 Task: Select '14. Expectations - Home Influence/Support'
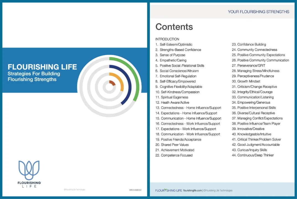tap(186, 113)
